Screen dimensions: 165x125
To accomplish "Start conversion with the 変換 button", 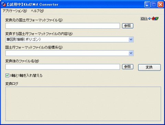I will click(x=150, y=67).
